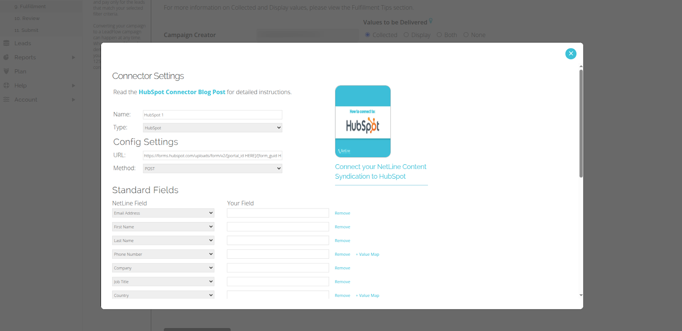Click the Account sidebar icon
Screen dimensions: 682x331
pyautogui.click(x=6, y=100)
